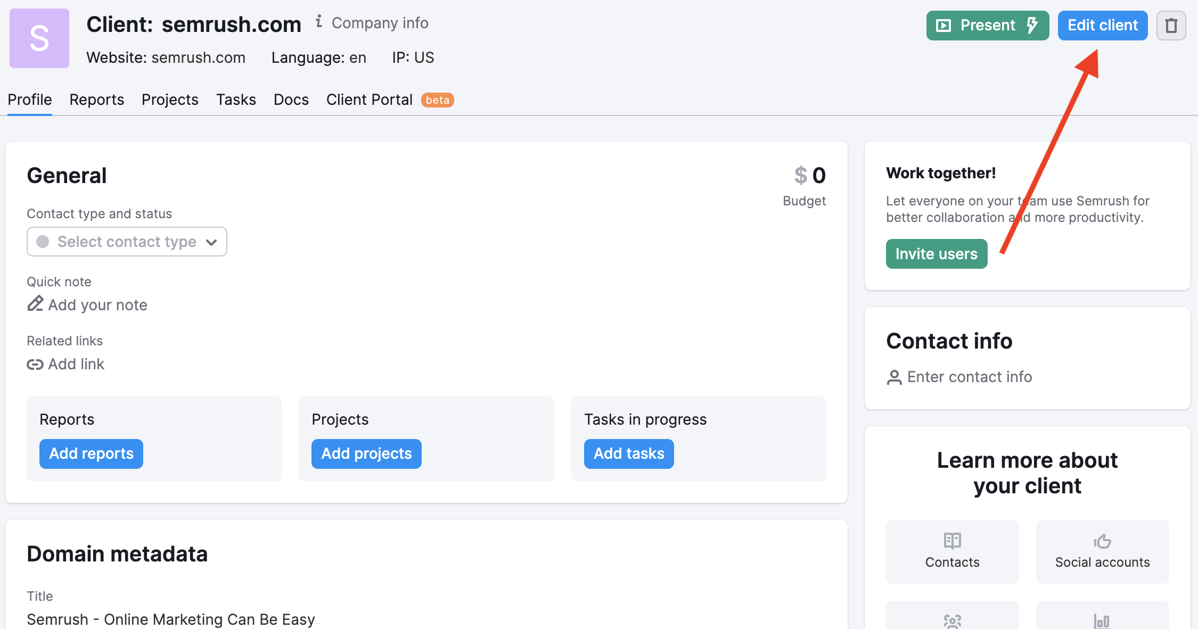The image size is (1198, 629).
Task: Click the Quick note label
Action: (59, 282)
